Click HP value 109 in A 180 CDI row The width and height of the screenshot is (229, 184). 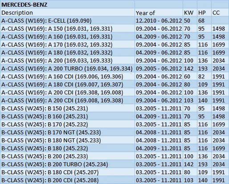point(204,84)
